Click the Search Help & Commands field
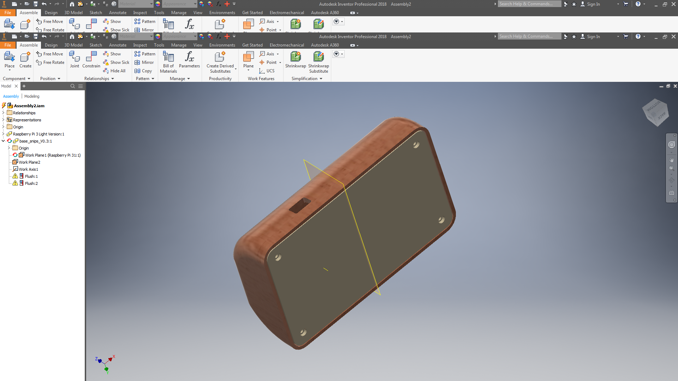This screenshot has width=678, height=381. (x=529, y=37)
